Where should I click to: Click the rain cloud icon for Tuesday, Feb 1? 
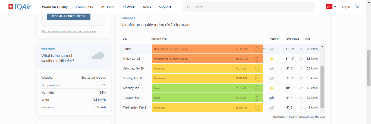[x=271, y=98]
